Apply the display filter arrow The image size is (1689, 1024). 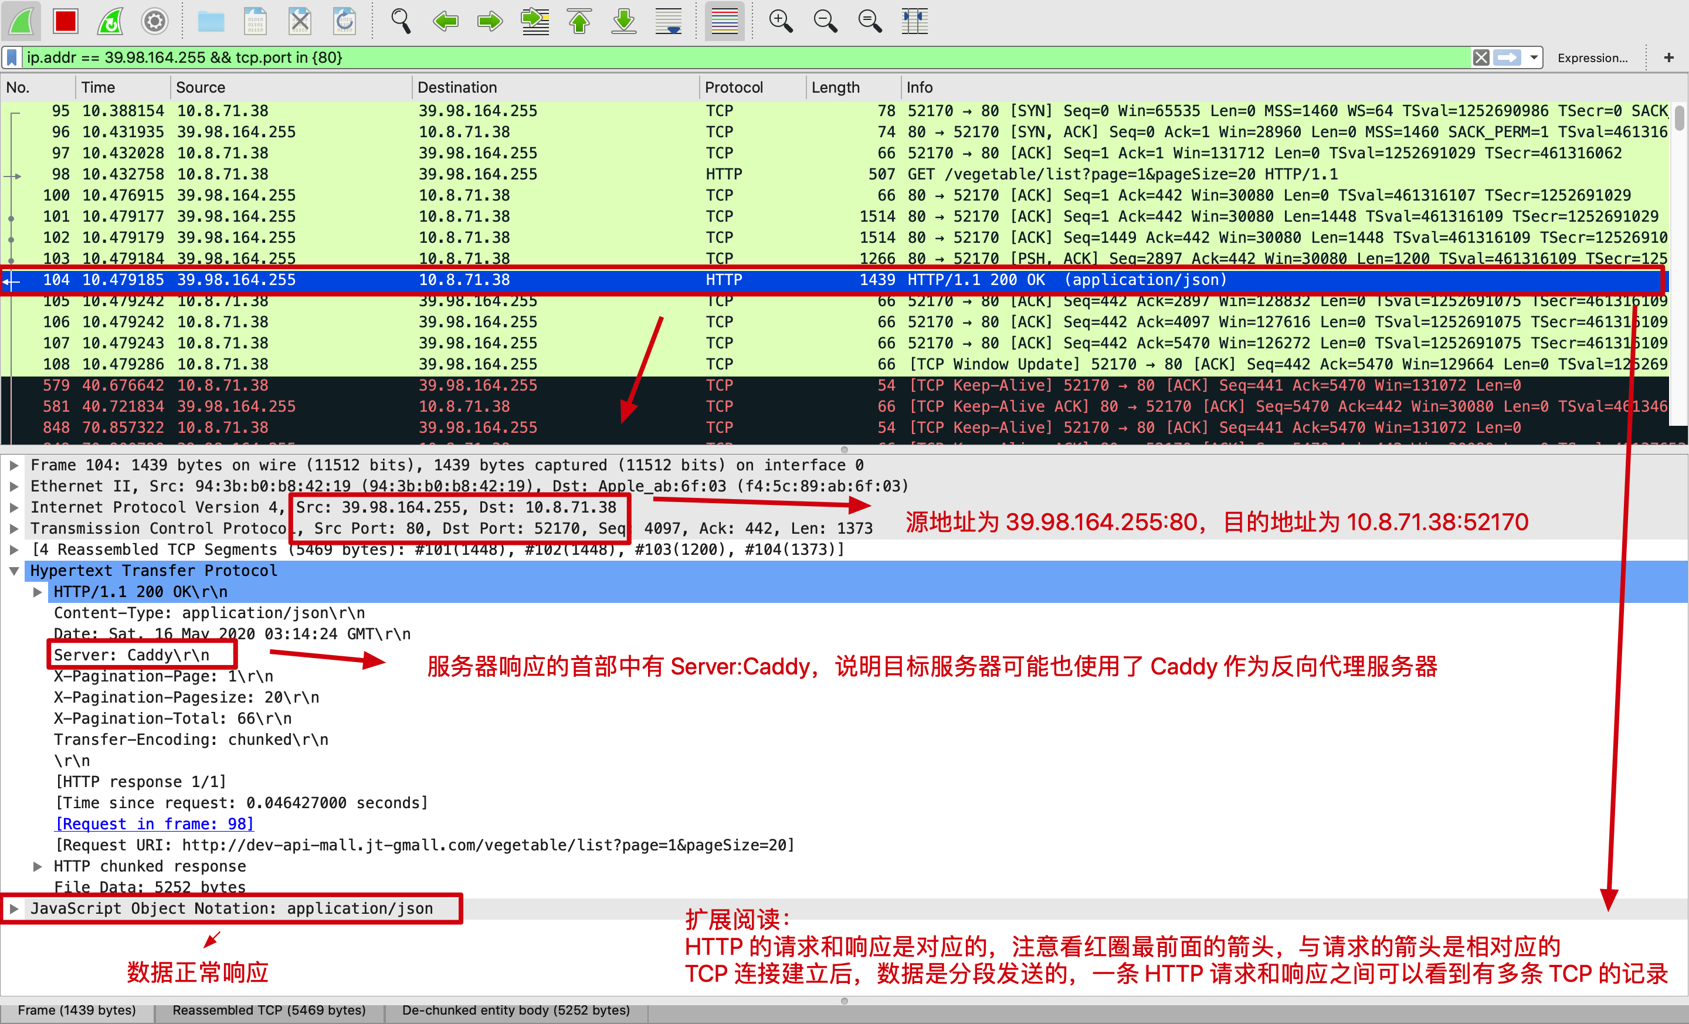pos(1507,57)
